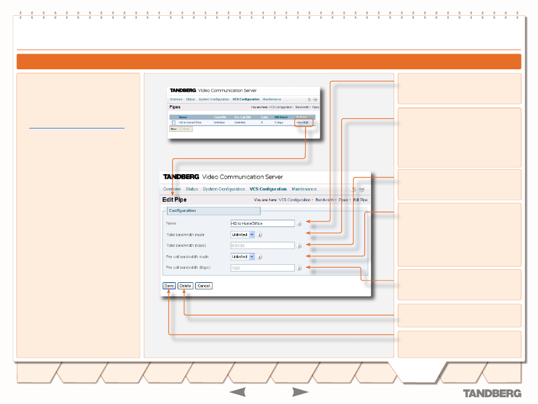Viewport: 538px width, 404px height.
Task: Open Maintenance menu on the Pipes page
Action: point(272,100)
